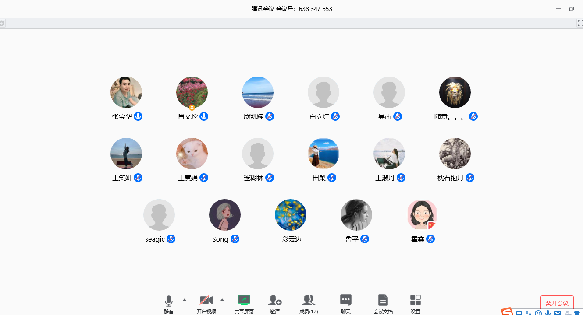The image size is (583, 315).
Task: Open meeting documents (会议文档) icon
Action: tap(383, 301)
